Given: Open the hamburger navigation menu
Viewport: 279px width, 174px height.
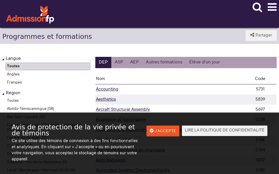Looking at the screenshot, I should pyautogui.click(x=272, y=7).
